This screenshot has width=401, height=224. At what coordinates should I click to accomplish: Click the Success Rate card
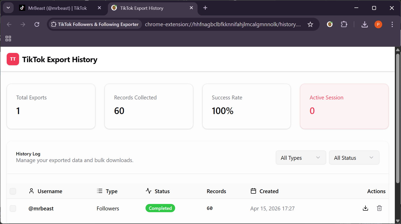(x=246, y=106)
